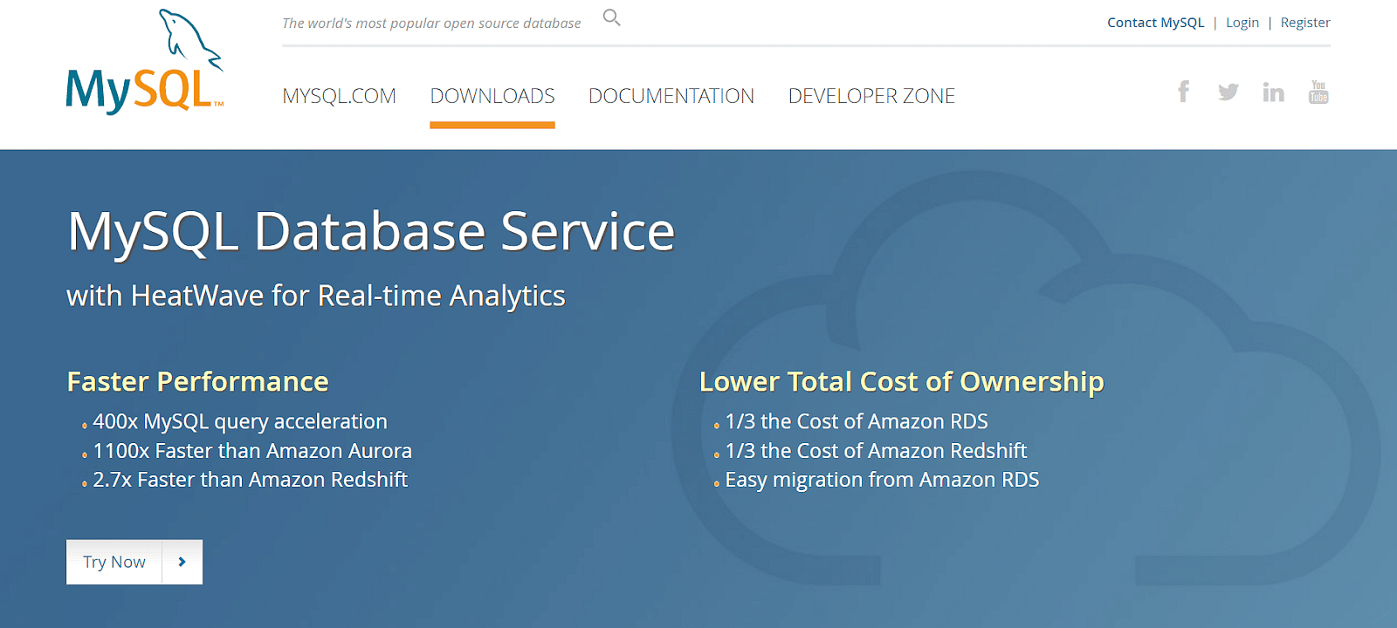
Task: Click 'Easy migration from Amazon RDS' text
Action: tap(882, 481)
